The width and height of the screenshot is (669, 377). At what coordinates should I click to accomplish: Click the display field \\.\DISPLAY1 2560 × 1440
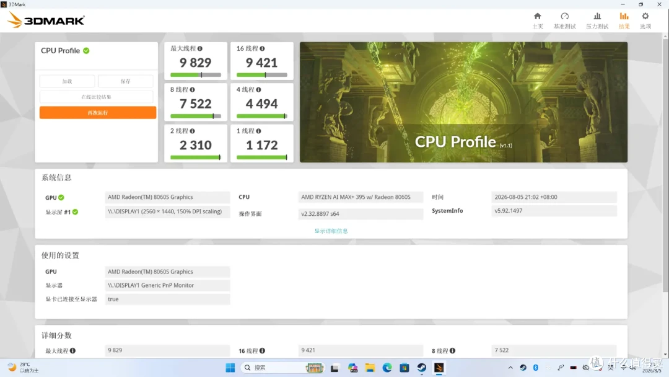pyautogui.click(x=167, y=211)
